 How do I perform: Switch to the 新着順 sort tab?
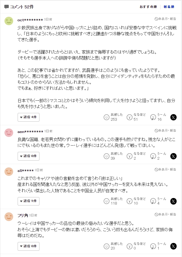point(169,7)
